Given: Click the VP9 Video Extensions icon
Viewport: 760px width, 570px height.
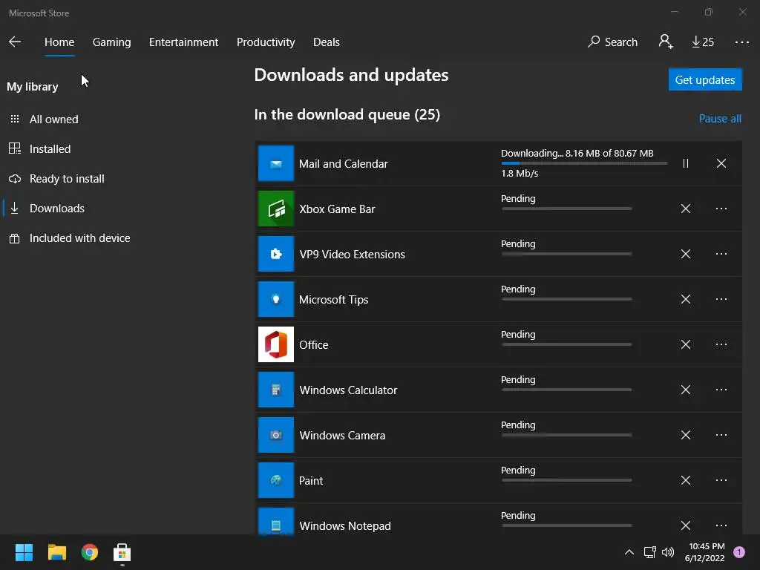Looking at the screenshot, I should coord(276,254).
